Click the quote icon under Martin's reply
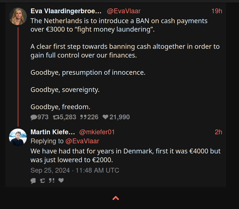 (52, 181)
